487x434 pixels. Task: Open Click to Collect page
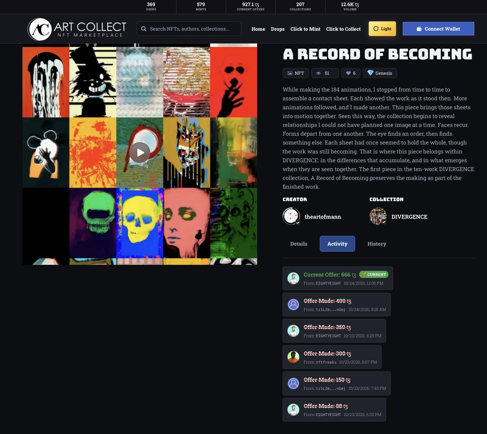pyautogui.click(x=343, y=29)
